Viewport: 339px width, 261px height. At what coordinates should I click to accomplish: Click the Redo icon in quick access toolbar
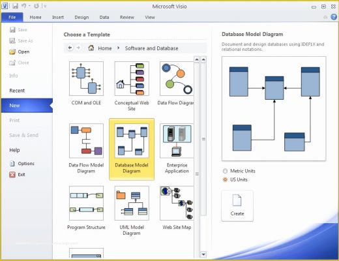point(37,6)
